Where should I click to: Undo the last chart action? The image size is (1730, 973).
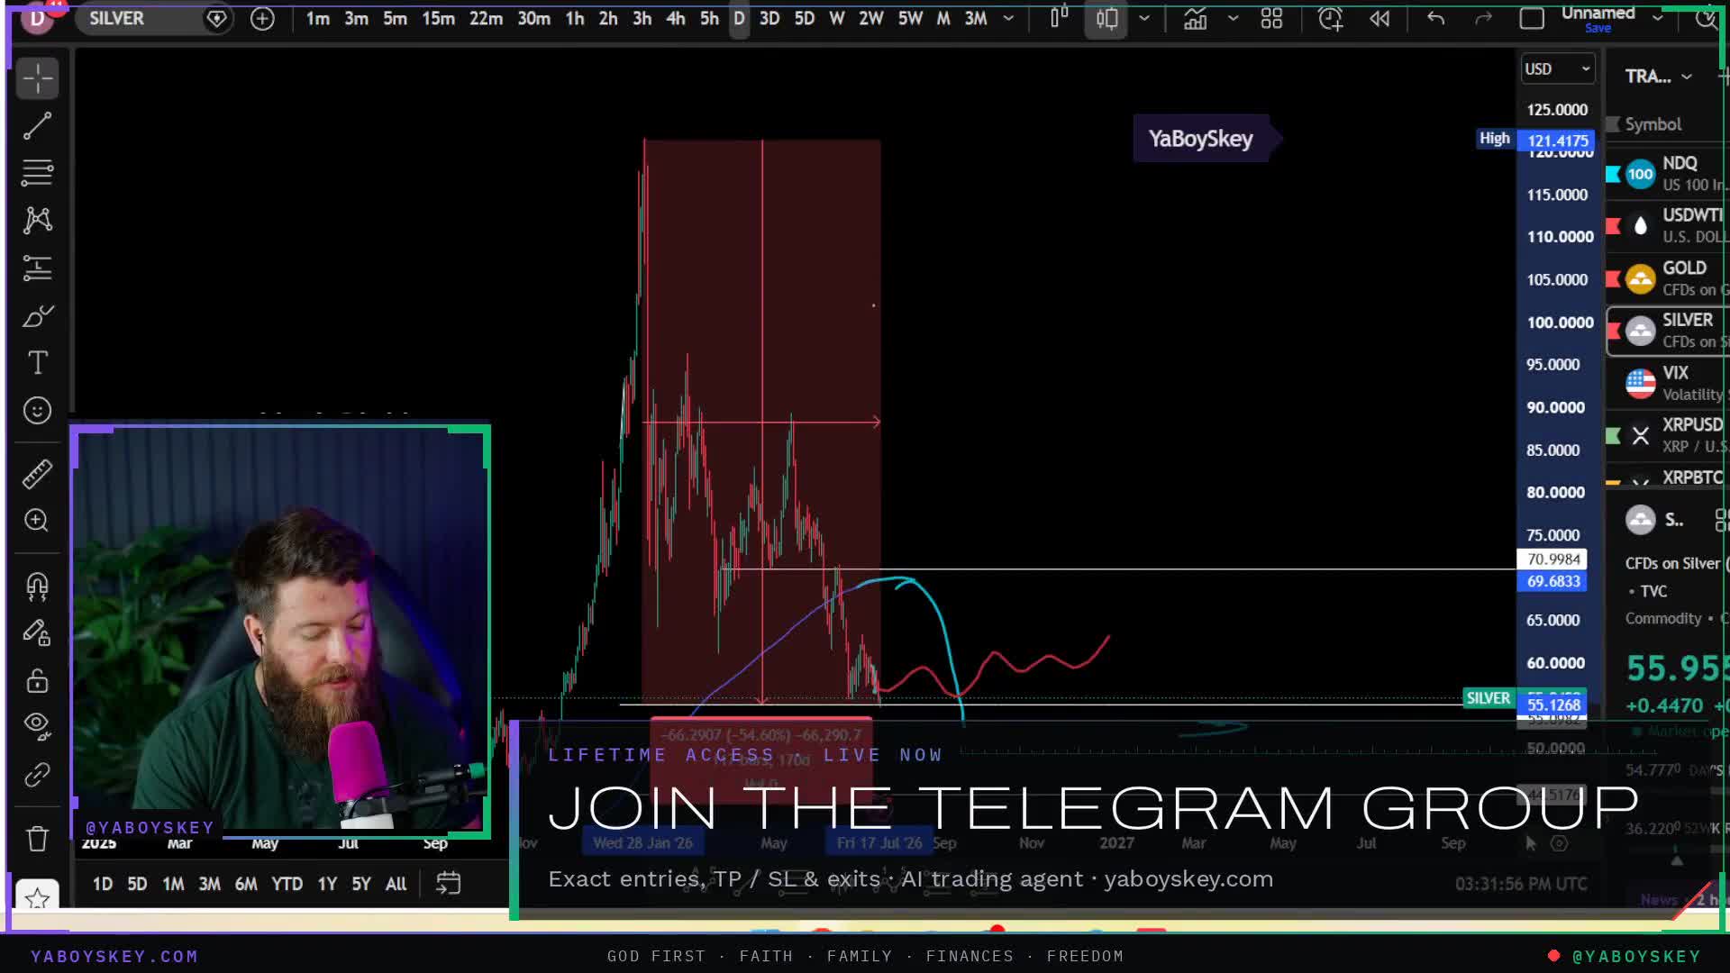pos(1436,18)
